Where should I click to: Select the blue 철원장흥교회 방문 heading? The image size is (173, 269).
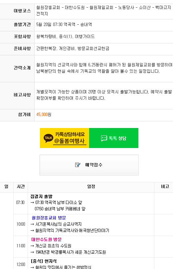[49, 218]
